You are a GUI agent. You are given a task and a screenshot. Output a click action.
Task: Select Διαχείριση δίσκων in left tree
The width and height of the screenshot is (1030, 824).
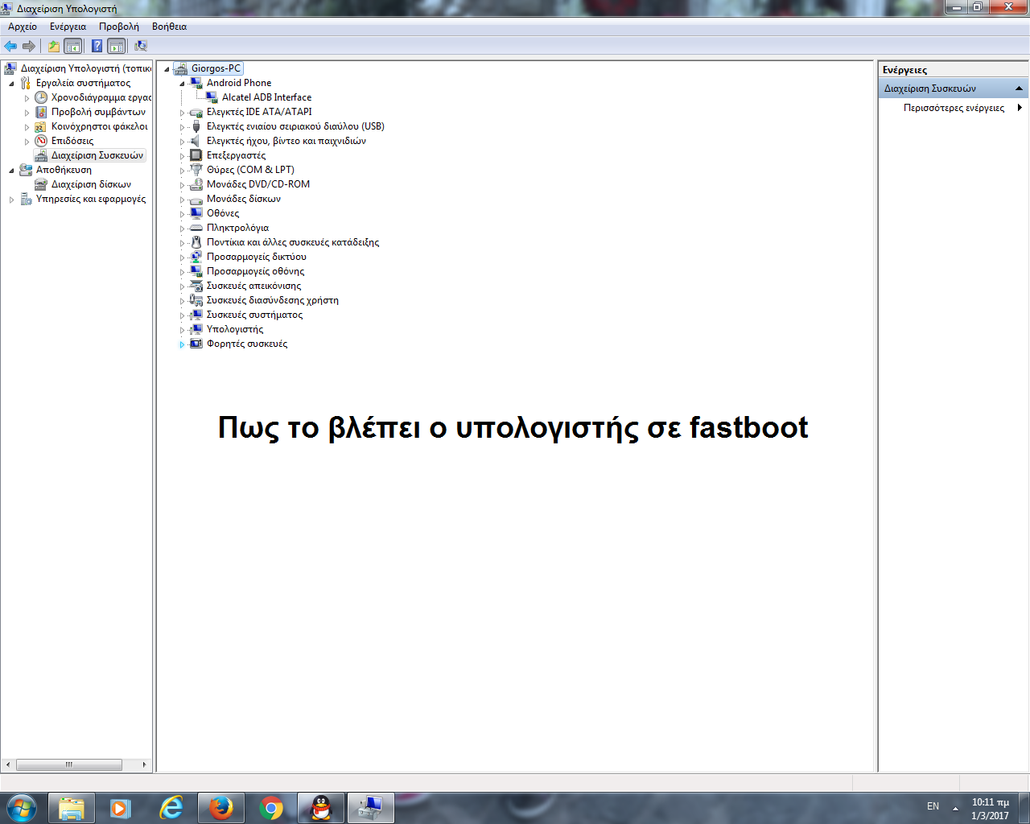91,184
